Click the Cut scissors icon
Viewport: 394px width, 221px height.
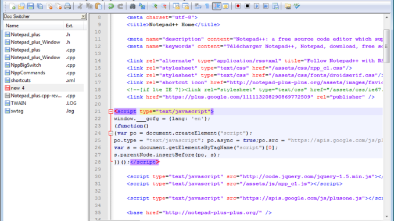coord(80,6)
